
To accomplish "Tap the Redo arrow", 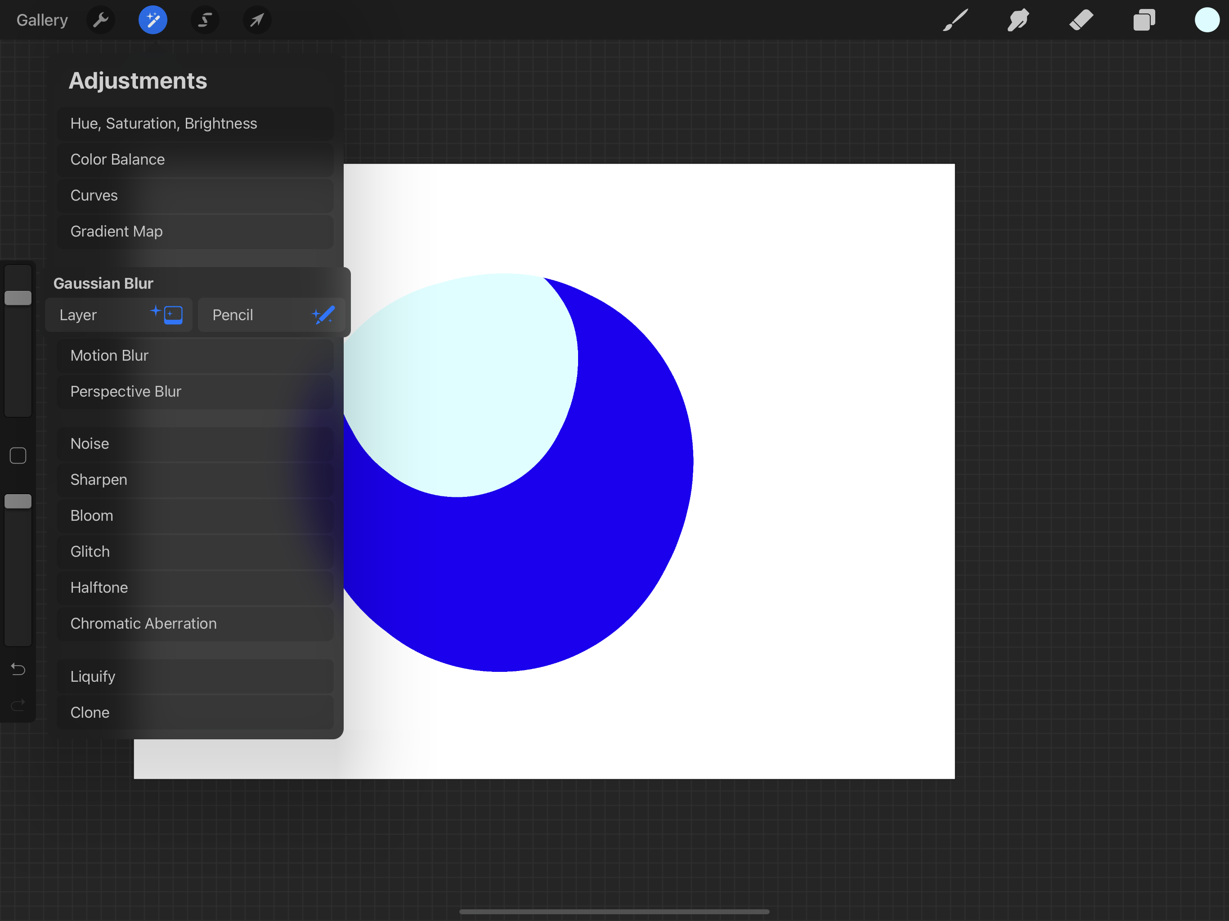I will 18,705.
